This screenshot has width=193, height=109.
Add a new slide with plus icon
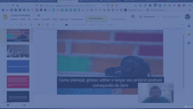pyautogui.click(x=5, y=25)
